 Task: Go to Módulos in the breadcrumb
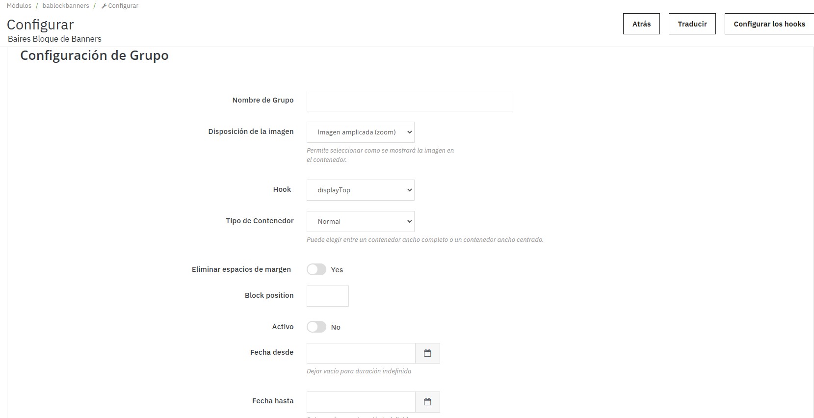coord(19,6)
